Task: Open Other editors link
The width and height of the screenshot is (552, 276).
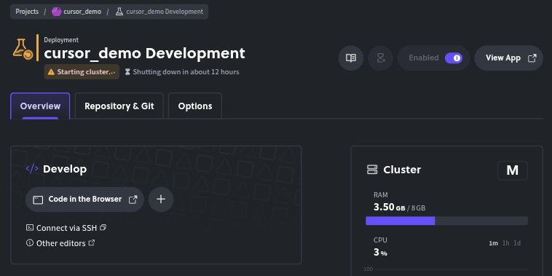Action: tap(60, 243)
